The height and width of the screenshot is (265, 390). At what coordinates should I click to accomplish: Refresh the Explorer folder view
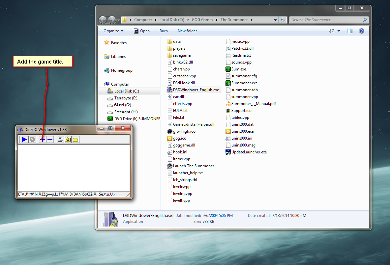(283, 20)
